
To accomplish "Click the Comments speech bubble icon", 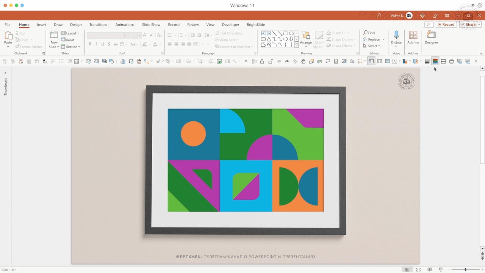I will [x=429, y=25].
